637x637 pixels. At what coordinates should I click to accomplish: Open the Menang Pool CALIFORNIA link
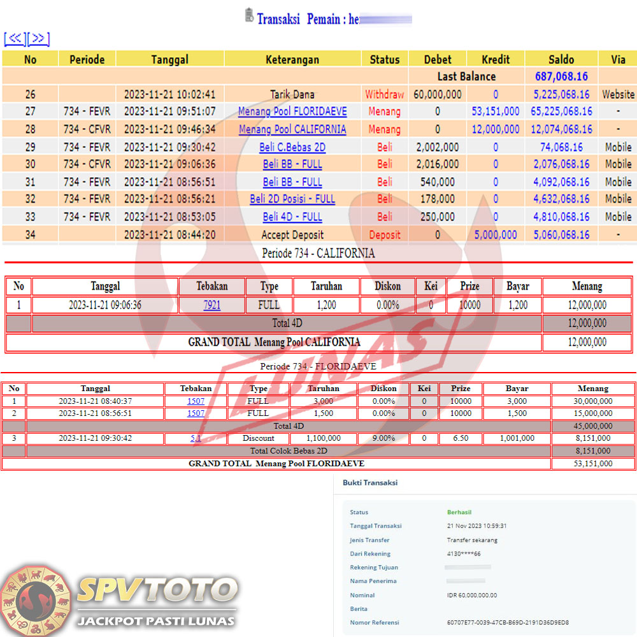click(x=292, y=129)
